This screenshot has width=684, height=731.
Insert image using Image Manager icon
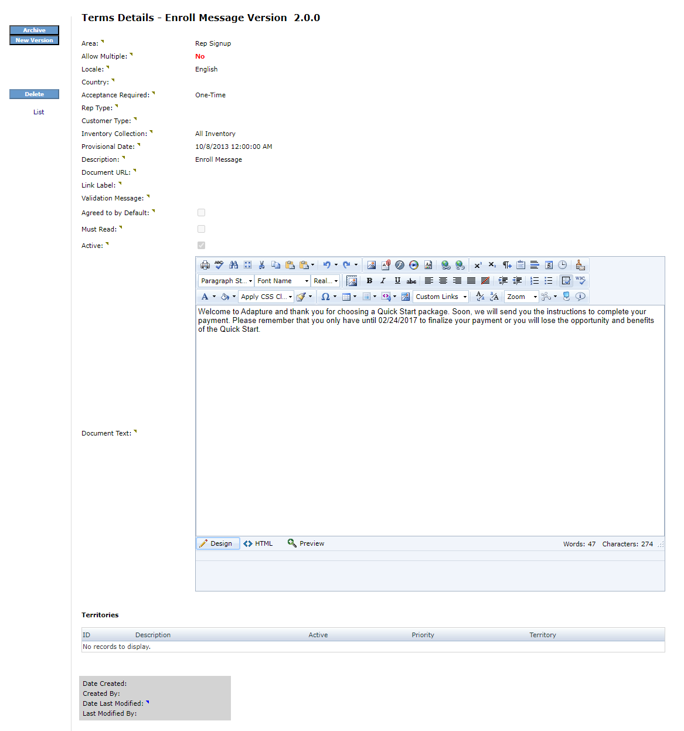tap(371, 265)
